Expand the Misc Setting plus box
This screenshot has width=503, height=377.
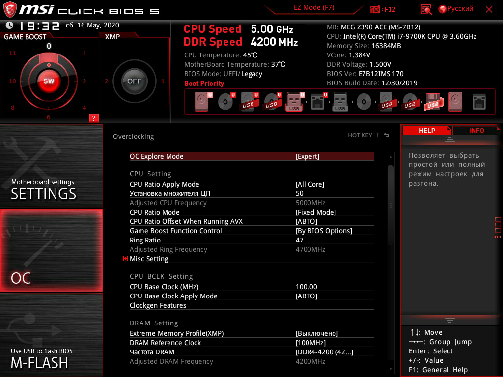[x=125, y=258]
